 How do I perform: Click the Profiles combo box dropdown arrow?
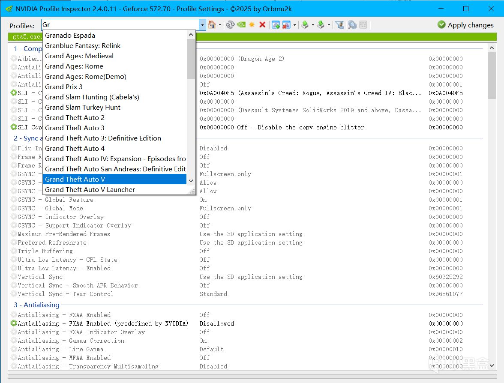point(202,25)
